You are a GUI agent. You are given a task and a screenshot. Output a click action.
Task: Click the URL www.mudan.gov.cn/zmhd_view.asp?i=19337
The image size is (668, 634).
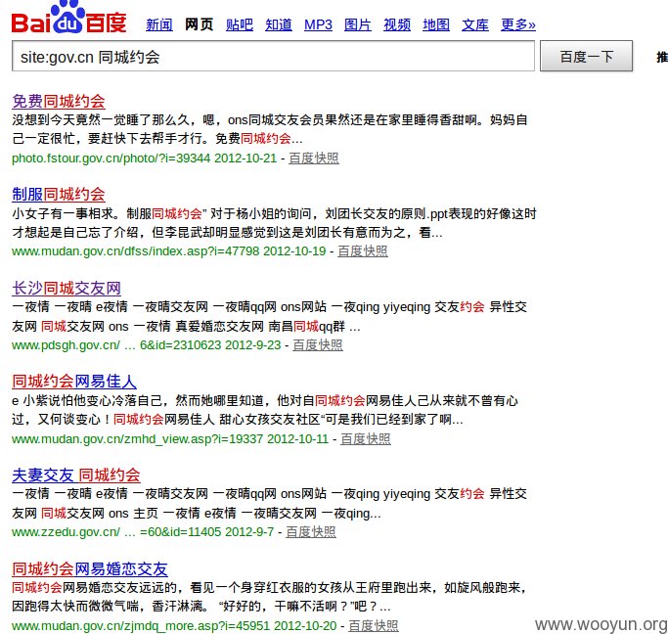click(138, 439)
